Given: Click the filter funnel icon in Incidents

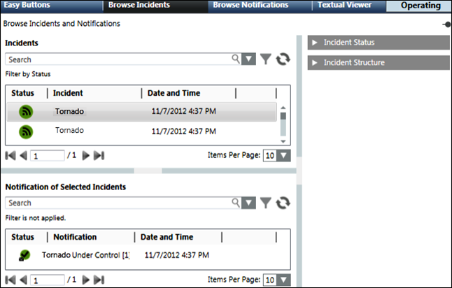Looking at the screenshot, I should (x=266, y=60).
